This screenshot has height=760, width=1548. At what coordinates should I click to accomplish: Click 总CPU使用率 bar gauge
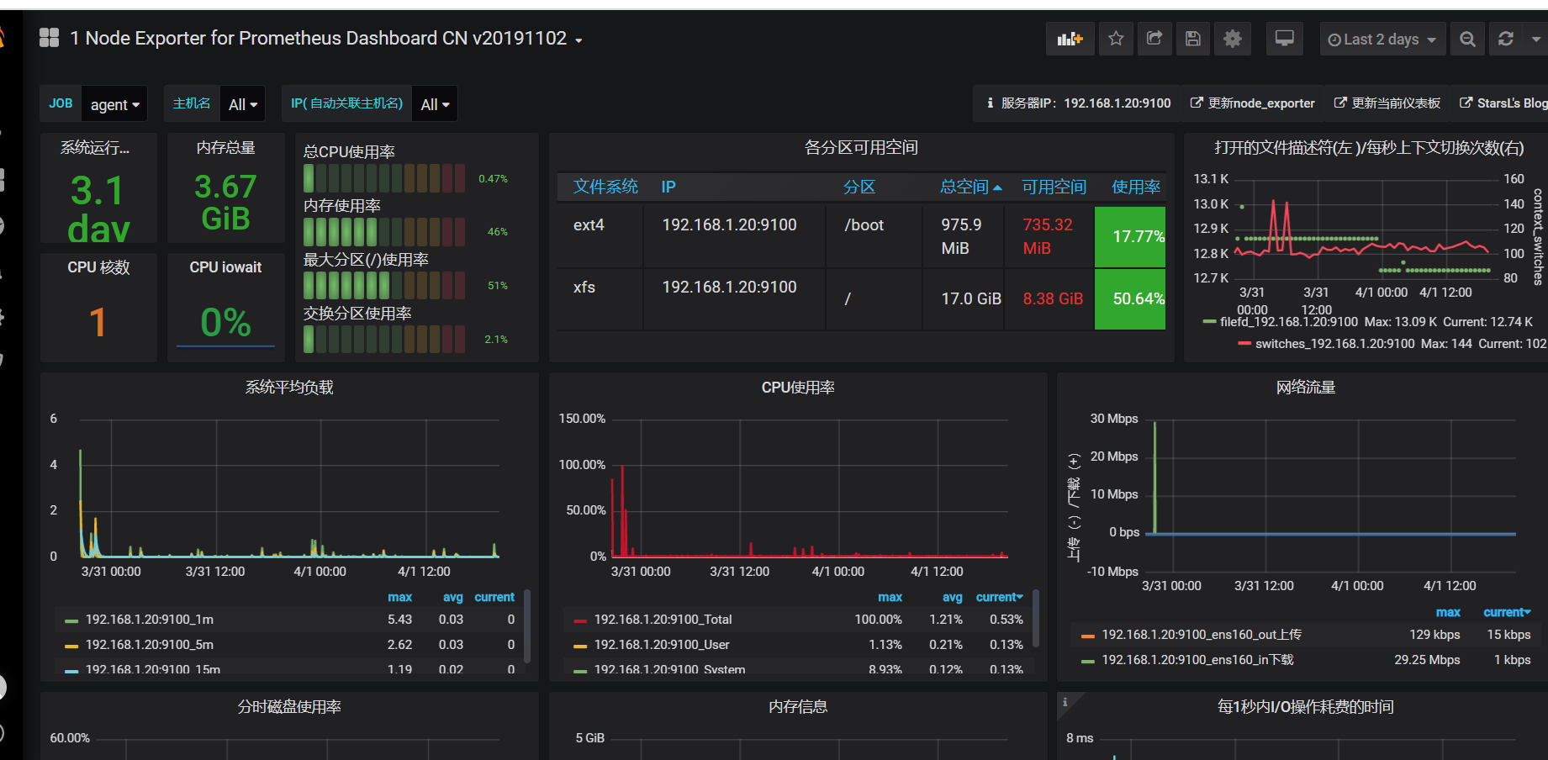click(x=384, y=178)
